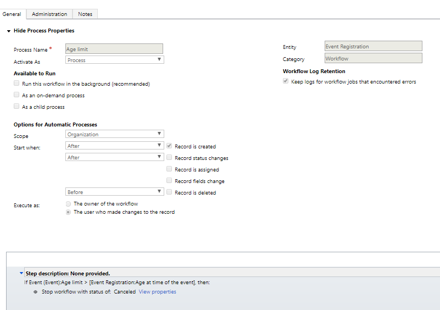Open the Before dropdown for record deletion
The height and width of the screenshot is (310, 440).
pos(114,192)
